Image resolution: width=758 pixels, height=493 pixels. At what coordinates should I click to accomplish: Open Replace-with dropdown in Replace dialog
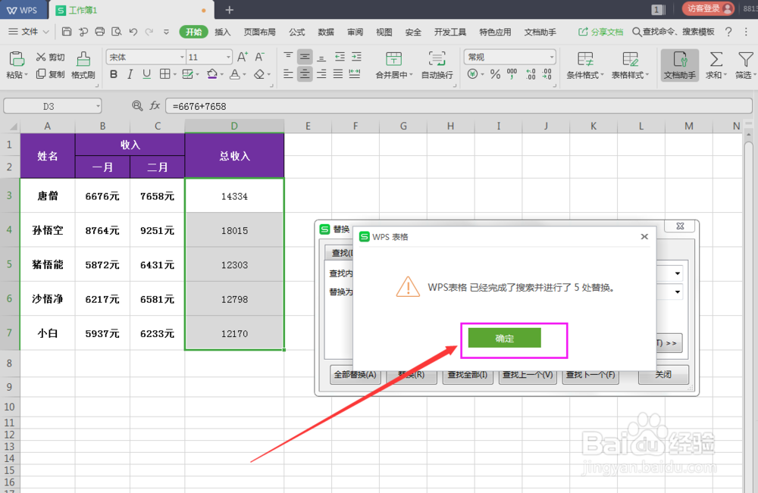(677, 292)
